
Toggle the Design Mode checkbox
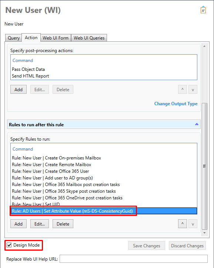coord(9,245)
